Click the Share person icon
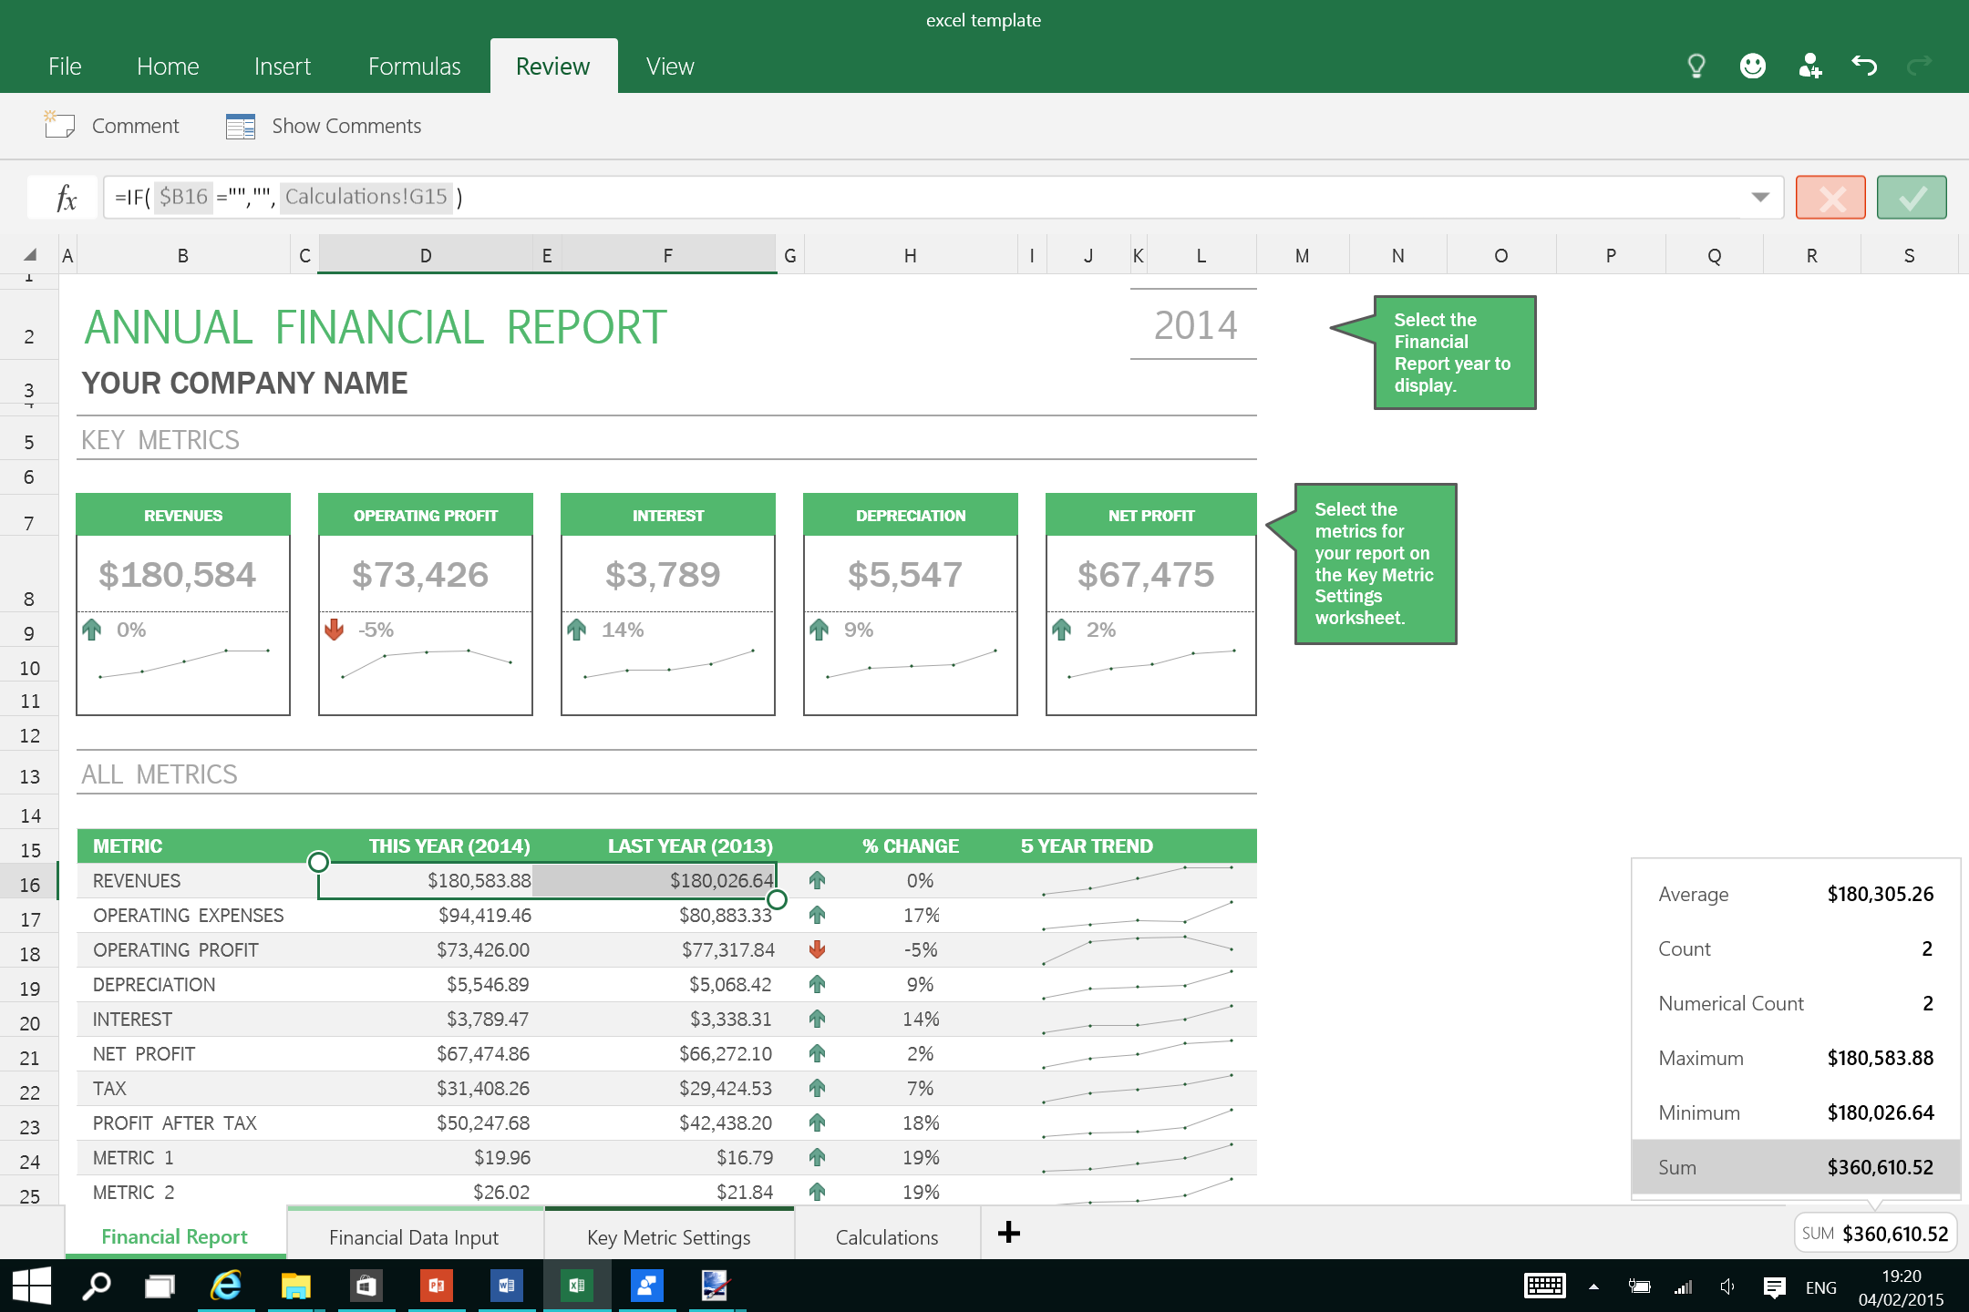This screenshot has width=1969, height=1312. coord(1809,66)
